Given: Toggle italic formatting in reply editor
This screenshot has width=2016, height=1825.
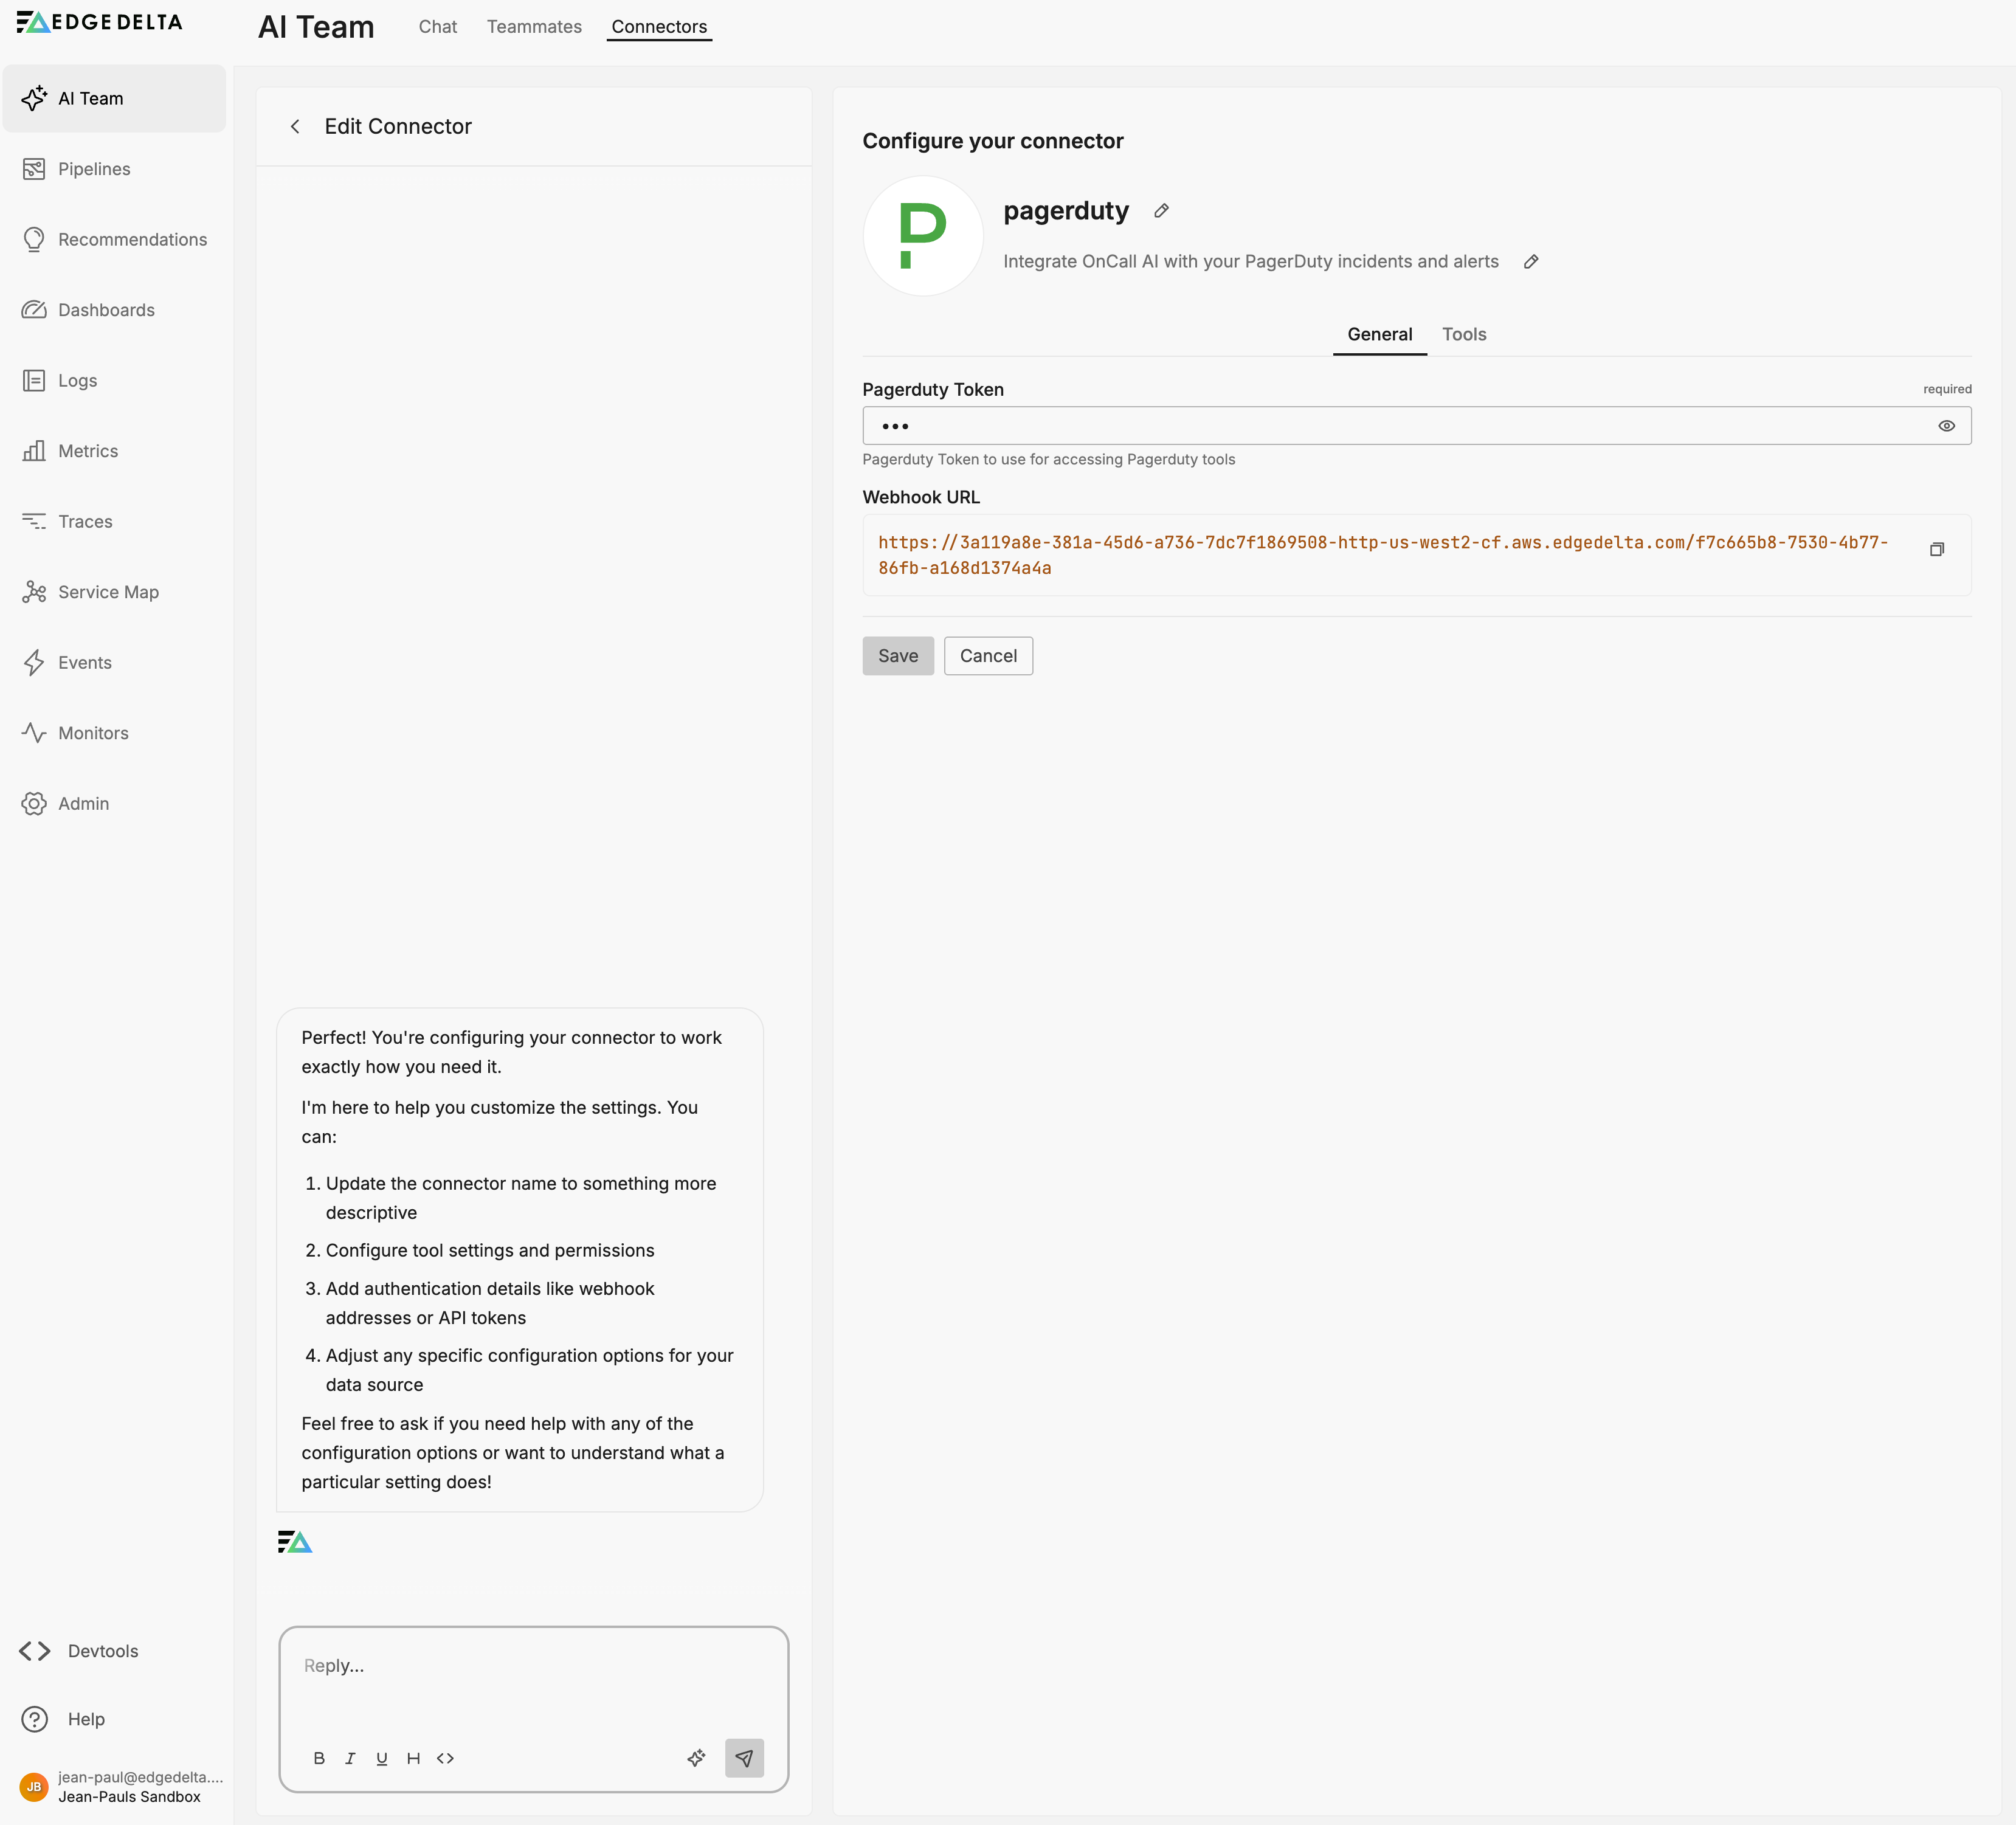Looking at the screenshot, I should point(350,1758).
